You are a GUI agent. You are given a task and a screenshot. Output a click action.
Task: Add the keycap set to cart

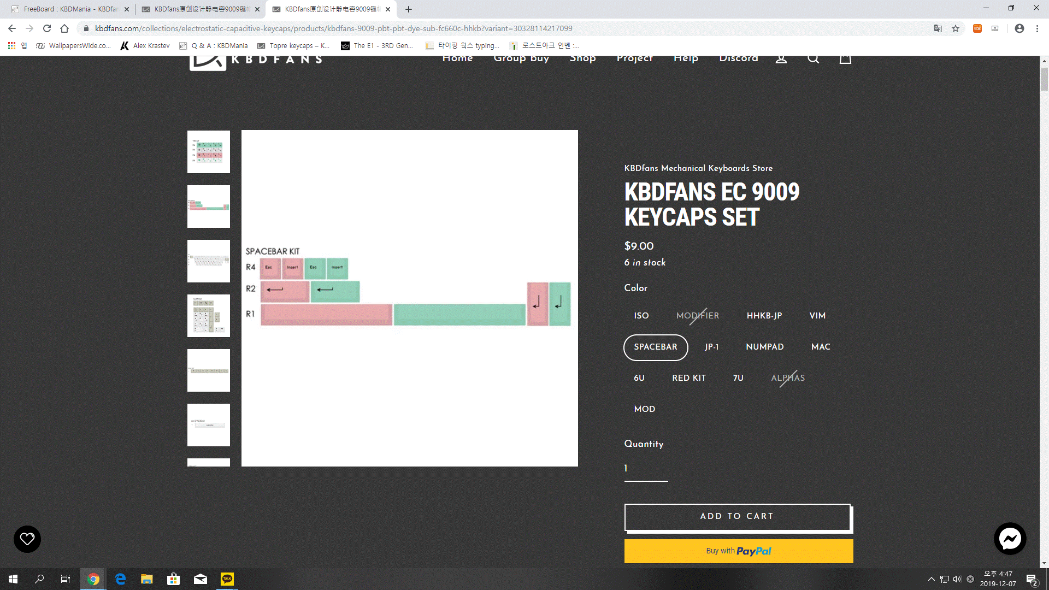coord(737,516)
